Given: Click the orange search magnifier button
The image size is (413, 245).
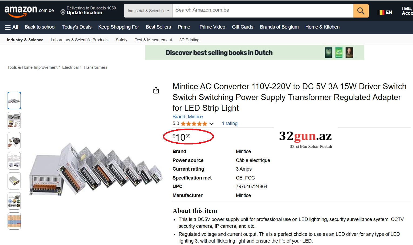Looking at the screenshot, I should [361, 11].
